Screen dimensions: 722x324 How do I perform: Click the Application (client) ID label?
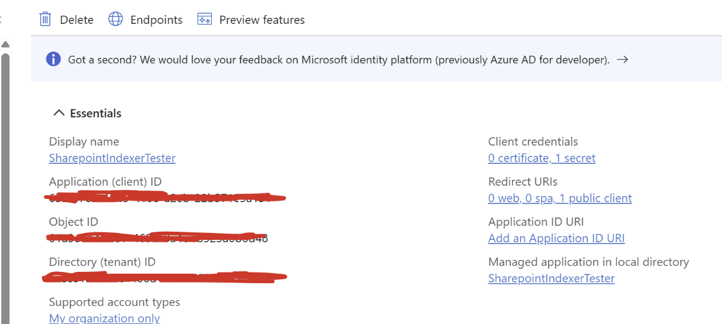[106, 182]
